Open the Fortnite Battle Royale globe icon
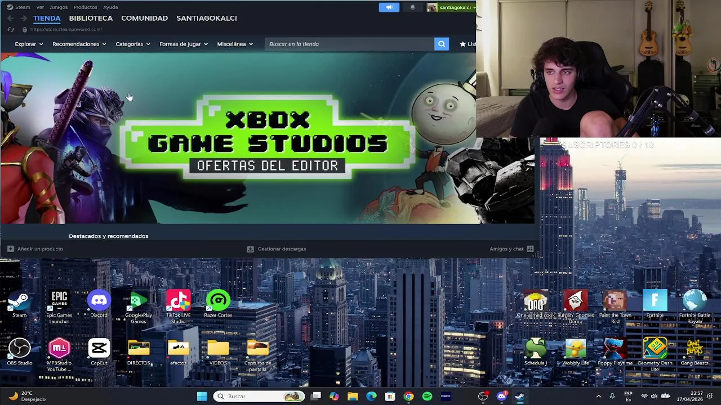721x405 pixels. [x=695, y=307]
